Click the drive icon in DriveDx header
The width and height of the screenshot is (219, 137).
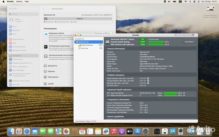click(107, 42)
